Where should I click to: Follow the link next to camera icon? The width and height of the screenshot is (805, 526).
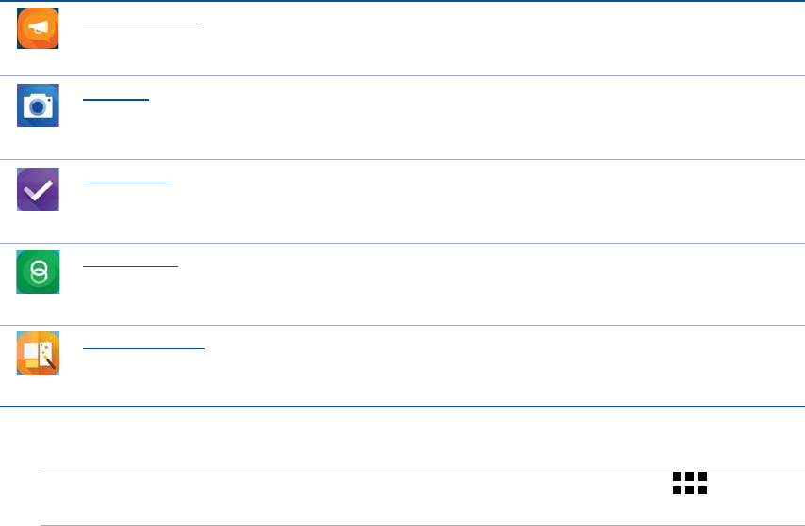[116, 97]
